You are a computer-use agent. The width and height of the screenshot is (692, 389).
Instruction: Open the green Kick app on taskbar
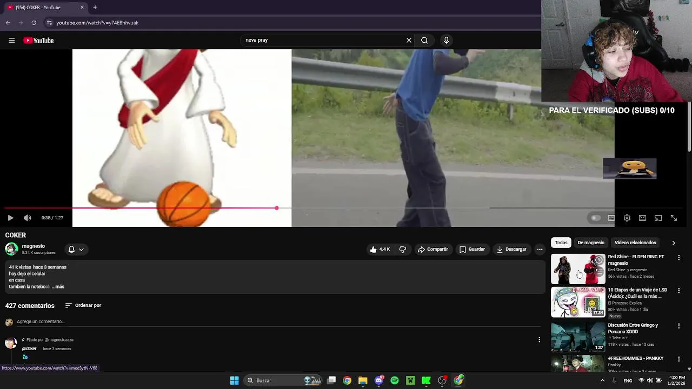[x=426, y=380]
